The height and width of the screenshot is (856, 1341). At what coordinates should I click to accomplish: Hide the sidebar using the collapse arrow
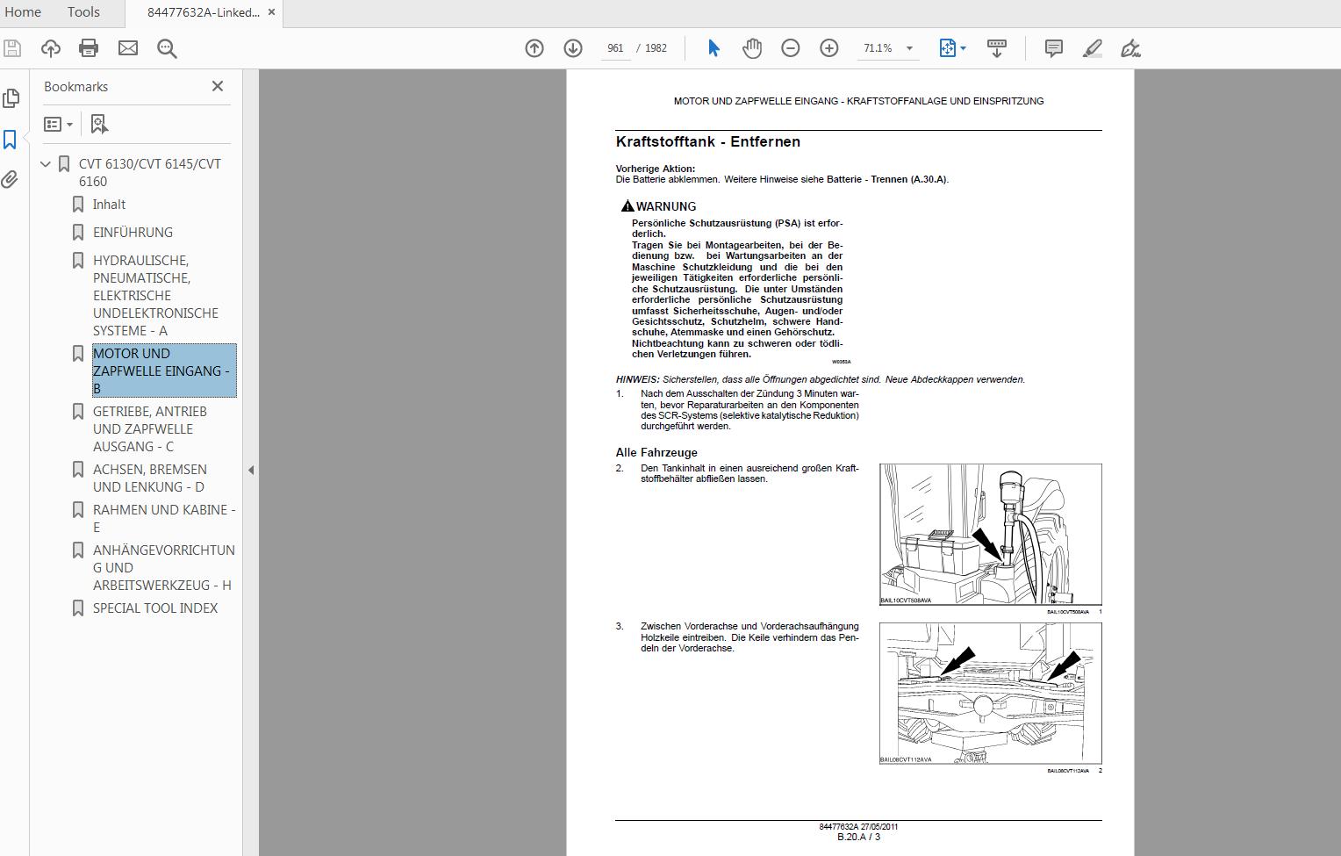[x=252, y=471]
